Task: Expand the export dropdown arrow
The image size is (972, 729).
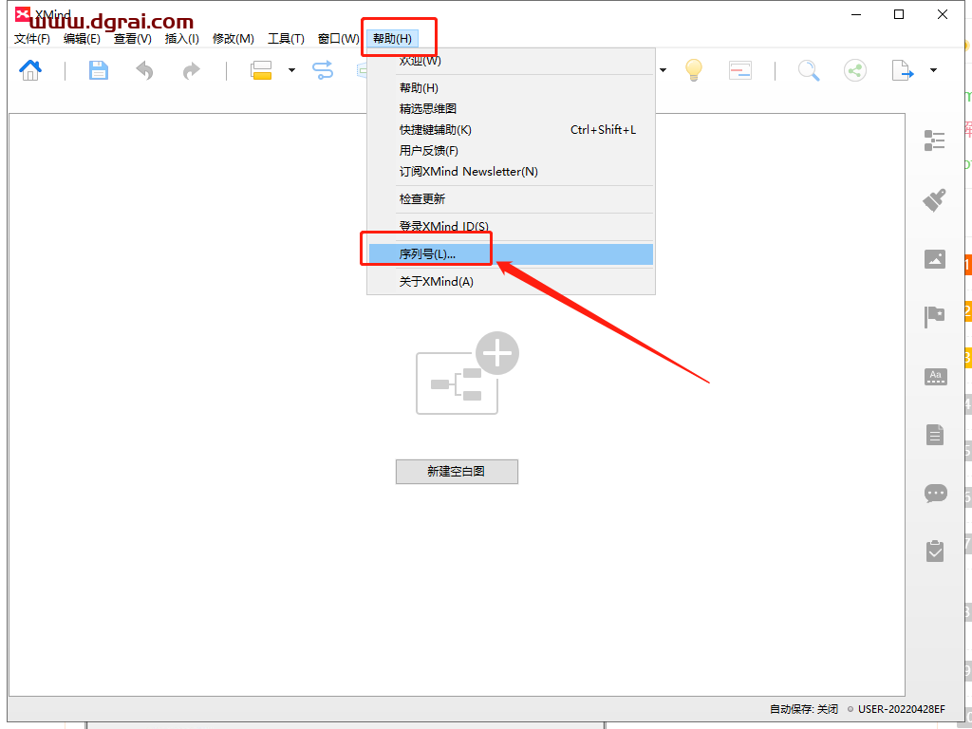Action: click(933, 70)
